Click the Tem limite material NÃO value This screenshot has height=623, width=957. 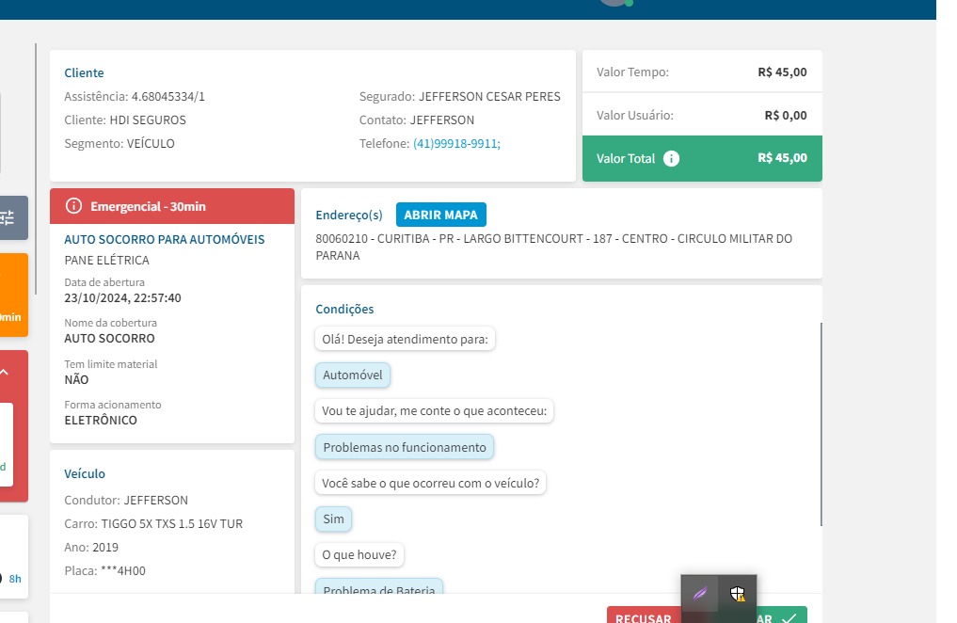(x=76, y=379)
